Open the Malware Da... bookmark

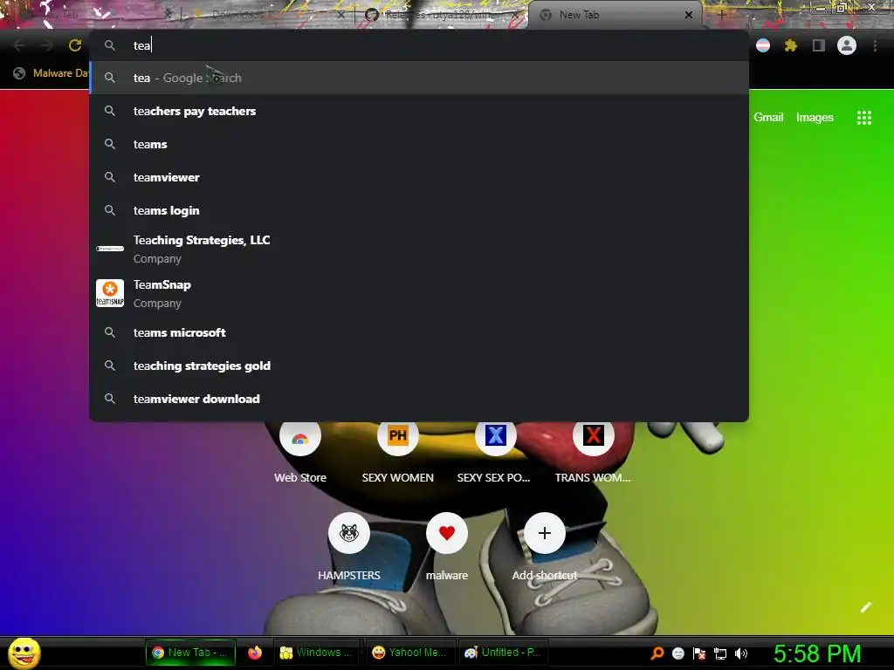[51, 73]
